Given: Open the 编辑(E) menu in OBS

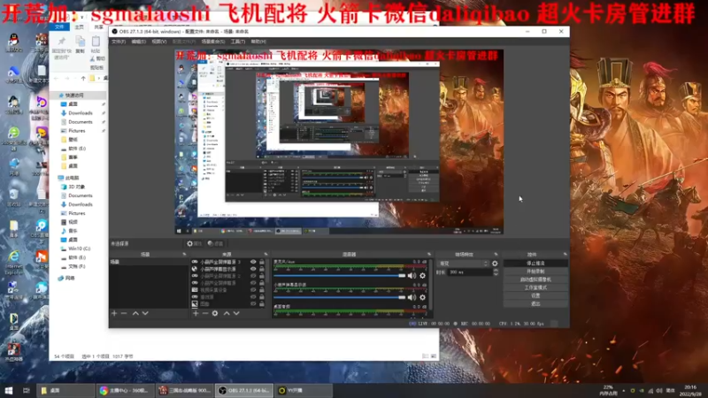Looking at the screenshot, I should coord(138,42).
